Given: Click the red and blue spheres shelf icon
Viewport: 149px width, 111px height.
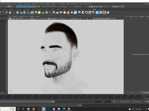Looking at the screenshot, I should pos(7,13).
